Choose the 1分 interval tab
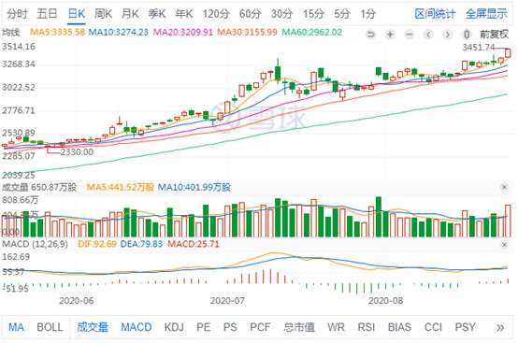The image size is (518, 343). (368, 14)
